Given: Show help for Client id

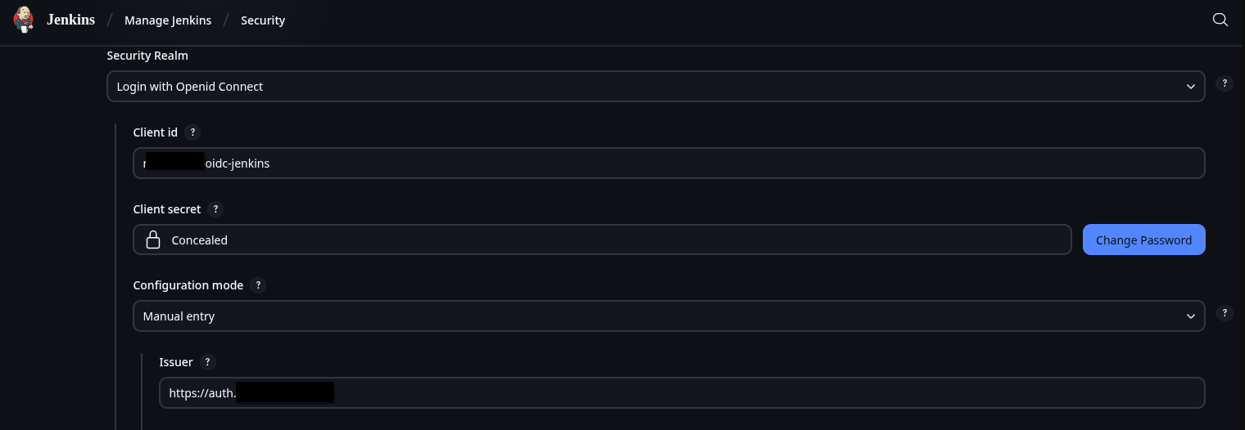Looking at the screenshot, I should tap(192, 132).
